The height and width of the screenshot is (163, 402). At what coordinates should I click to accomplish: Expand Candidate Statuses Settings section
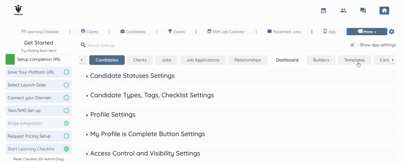tap(132, 76)
